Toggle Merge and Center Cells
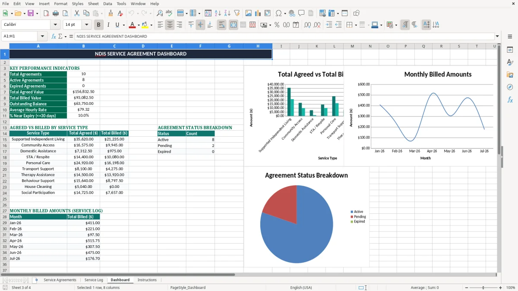 tap(233, 25)
